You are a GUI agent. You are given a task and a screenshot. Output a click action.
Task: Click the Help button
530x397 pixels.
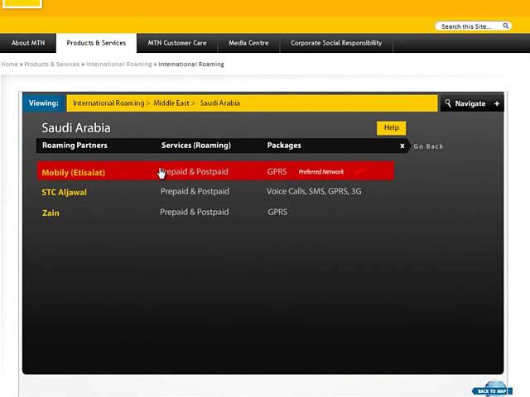click(391, 127)
